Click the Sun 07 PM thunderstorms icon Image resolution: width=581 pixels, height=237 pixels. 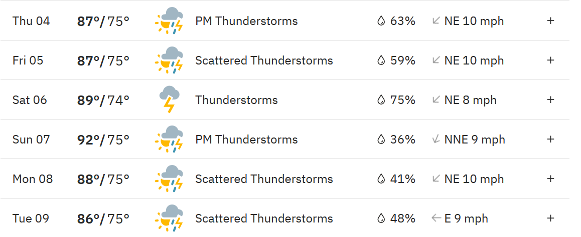tap(170, 139)
